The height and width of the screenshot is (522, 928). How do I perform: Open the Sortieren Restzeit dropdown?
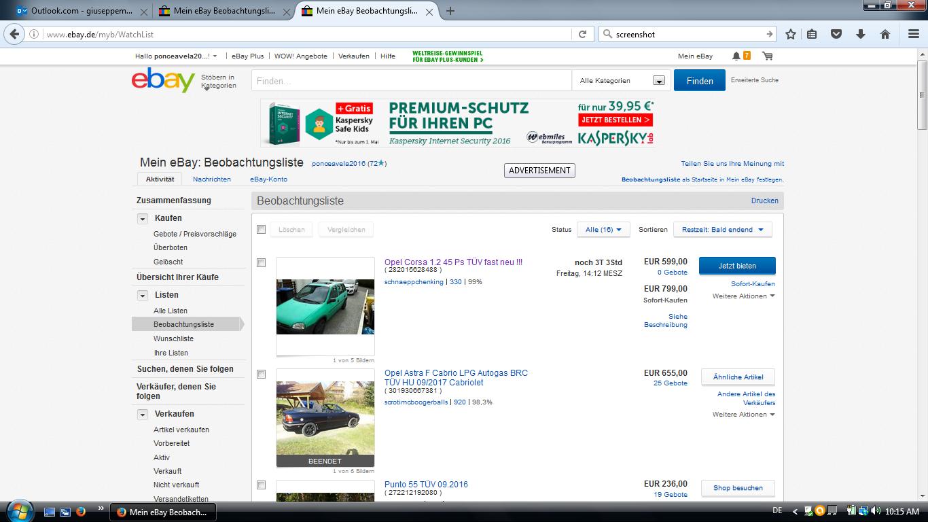pyautogui.click(x=722, y=230)
